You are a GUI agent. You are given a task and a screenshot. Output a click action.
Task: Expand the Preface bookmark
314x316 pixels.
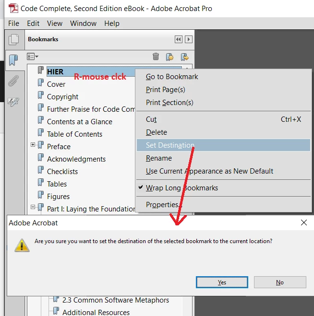pos(33,145)
